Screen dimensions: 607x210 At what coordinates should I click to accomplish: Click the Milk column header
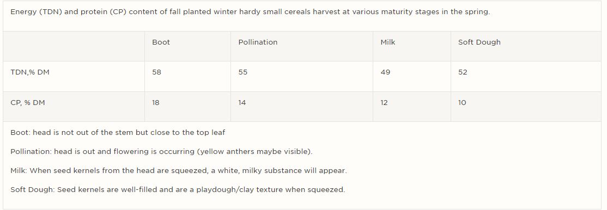pyautogui.click(x=388, y=42)
